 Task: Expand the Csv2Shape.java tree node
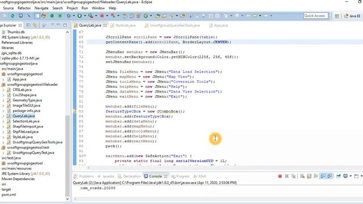pos(3,95)
